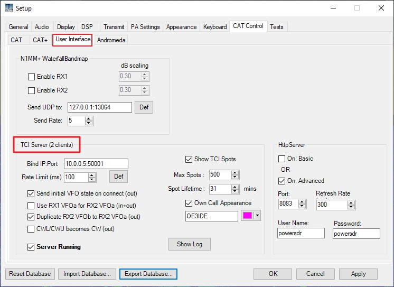
Task: Toggle Show TCI Spots checkbox
Action: 189,159
